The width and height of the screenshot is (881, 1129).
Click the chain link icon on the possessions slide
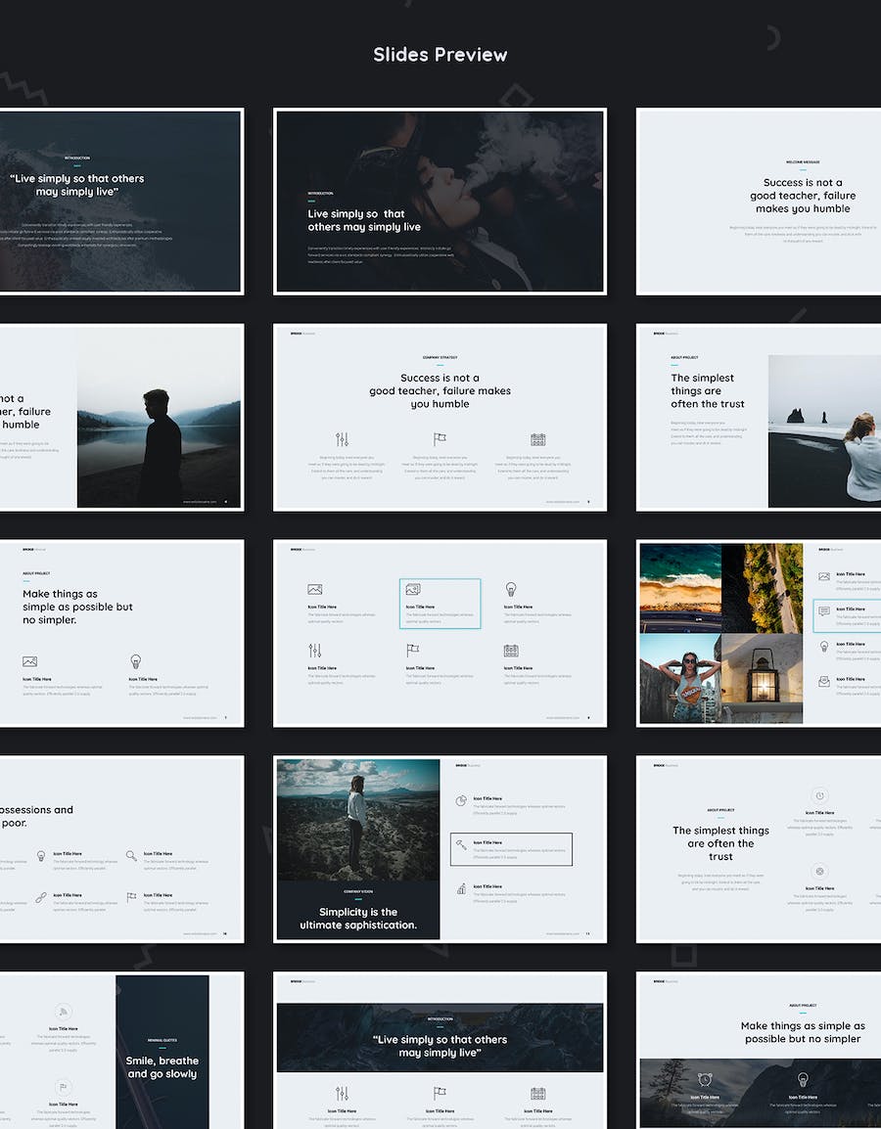pyautogui.click(x=41, y=897)
